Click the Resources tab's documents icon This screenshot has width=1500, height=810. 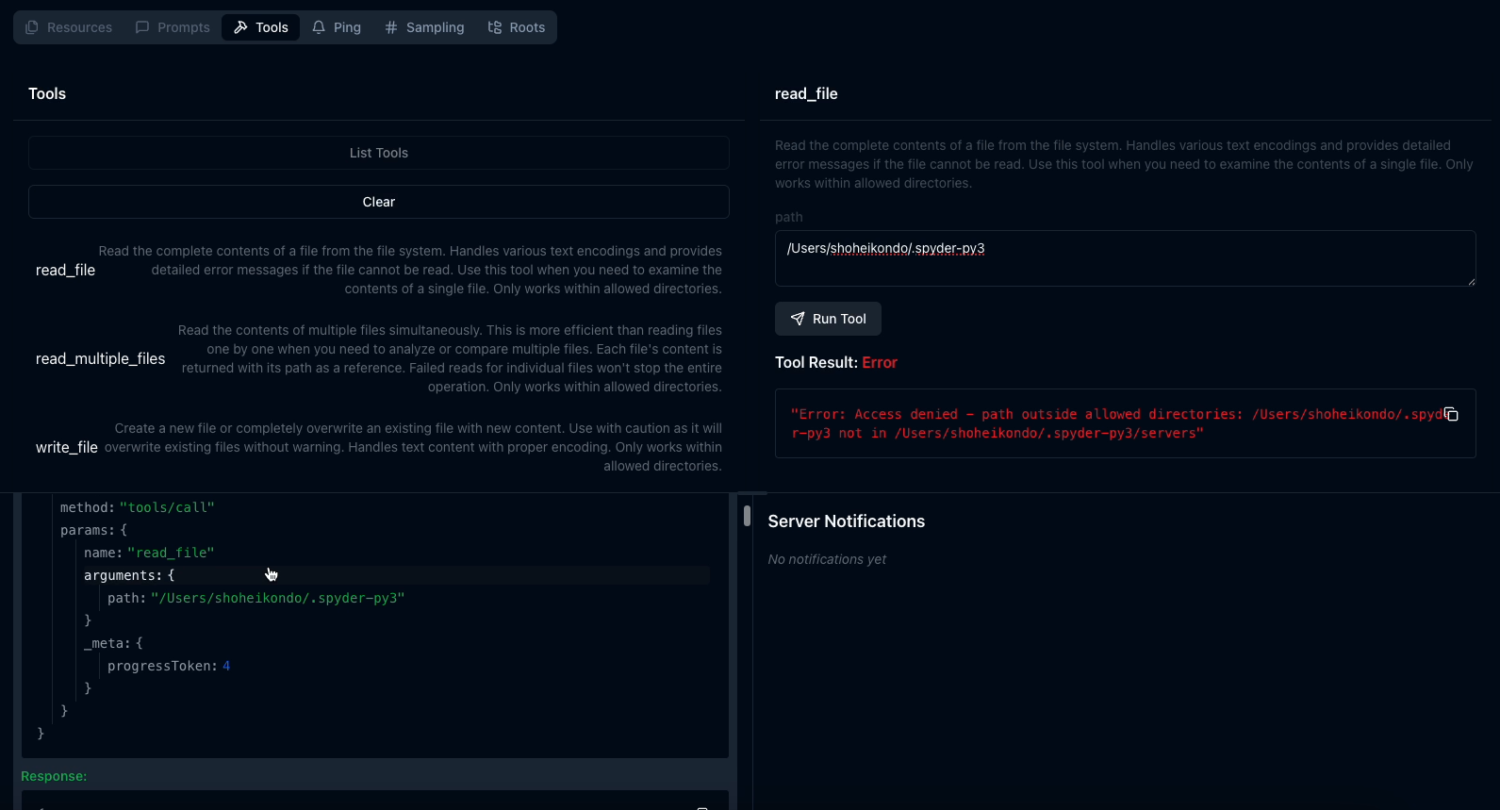point(32,27)
